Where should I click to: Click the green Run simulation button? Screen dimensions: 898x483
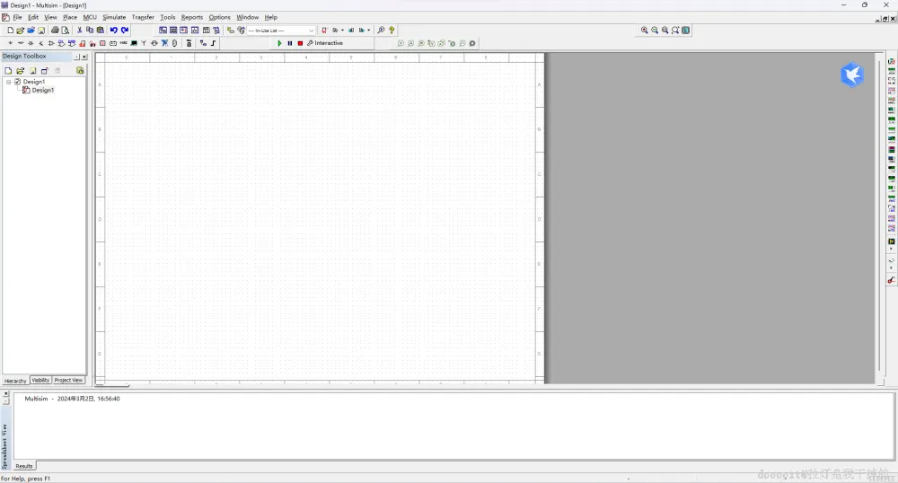tap(279, 43)
